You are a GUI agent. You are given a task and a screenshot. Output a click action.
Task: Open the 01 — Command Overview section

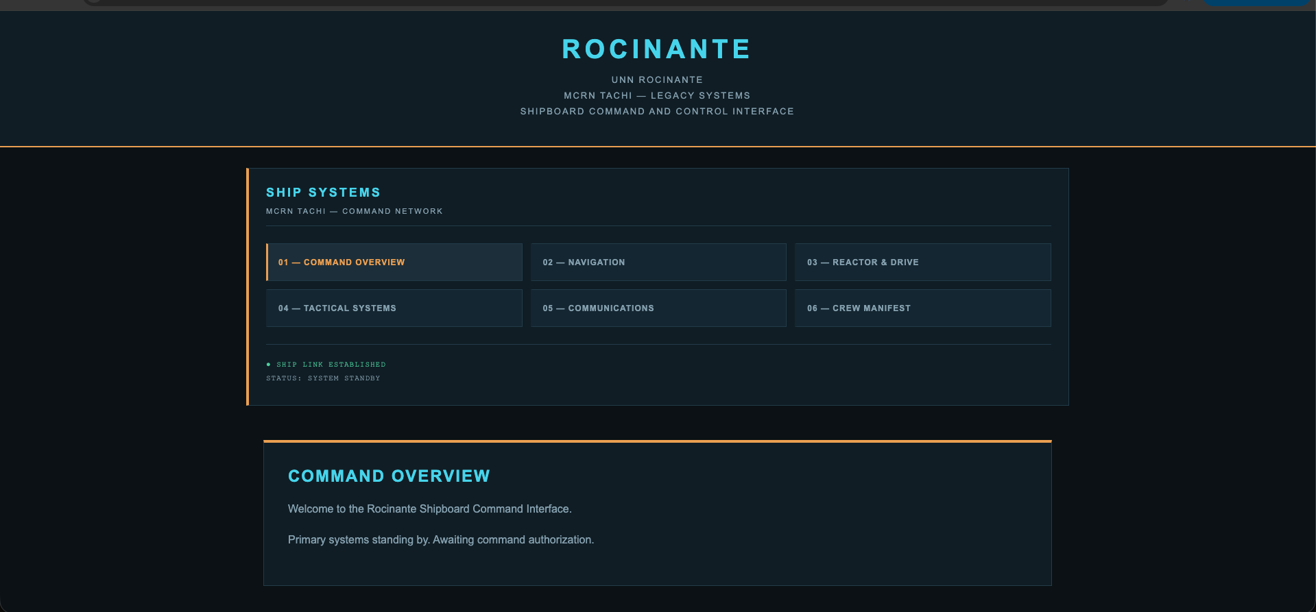[394, 262]
